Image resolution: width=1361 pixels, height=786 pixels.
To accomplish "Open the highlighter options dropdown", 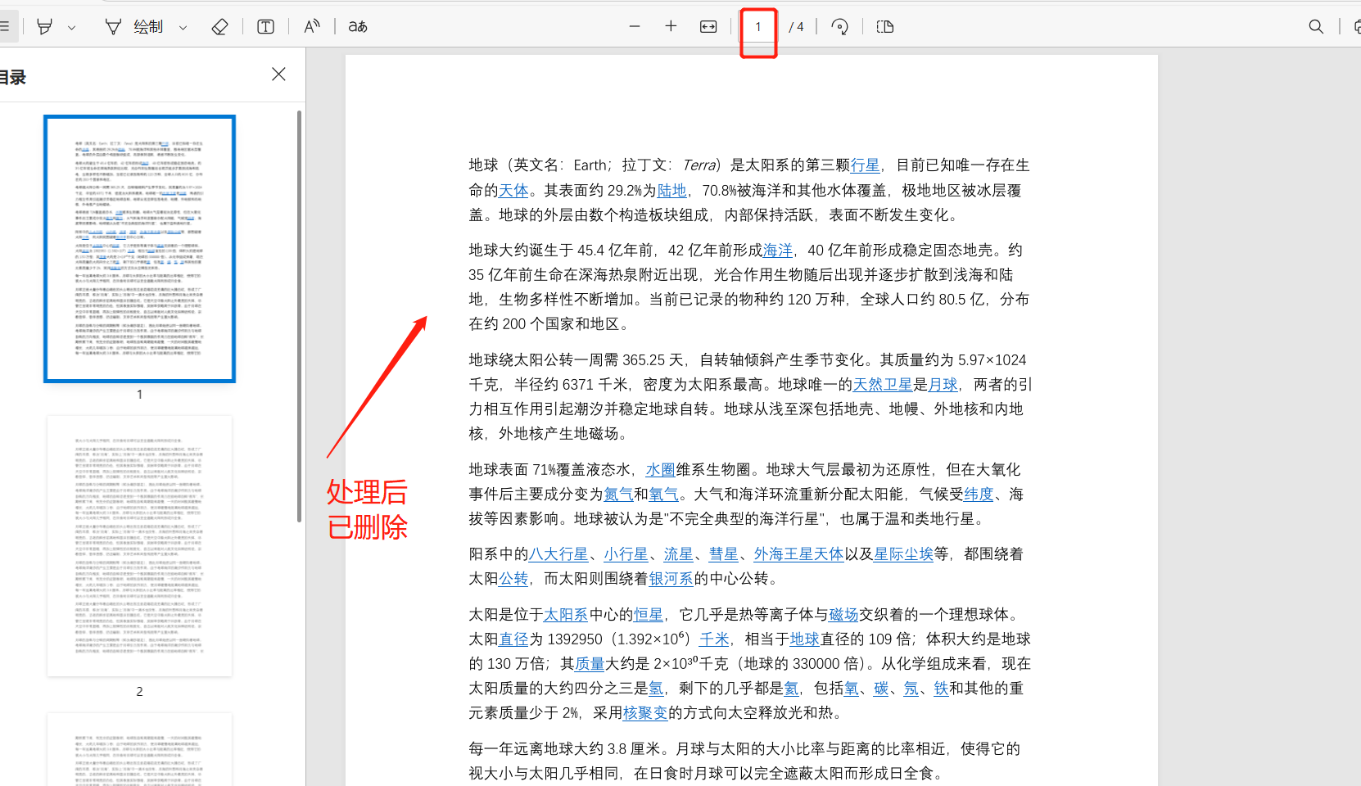I will (x=72, y=26).
